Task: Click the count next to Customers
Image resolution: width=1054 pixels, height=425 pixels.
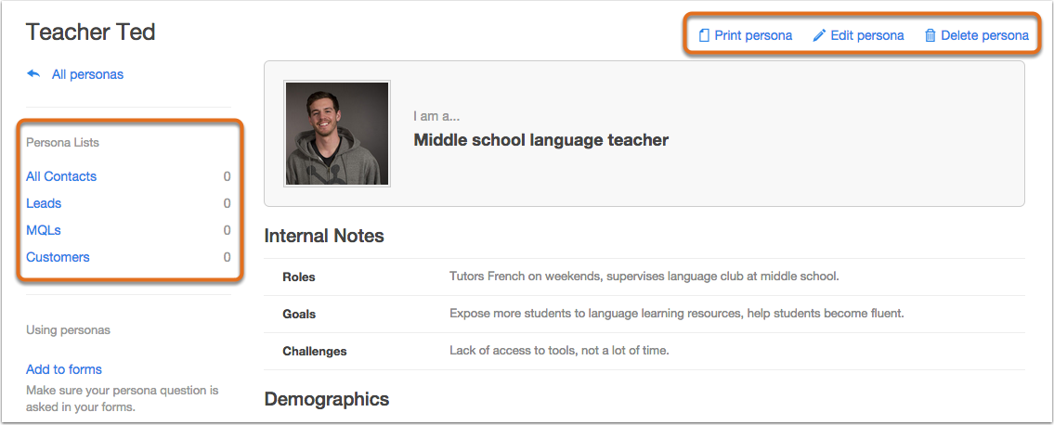Action: [x=228, y=257]
